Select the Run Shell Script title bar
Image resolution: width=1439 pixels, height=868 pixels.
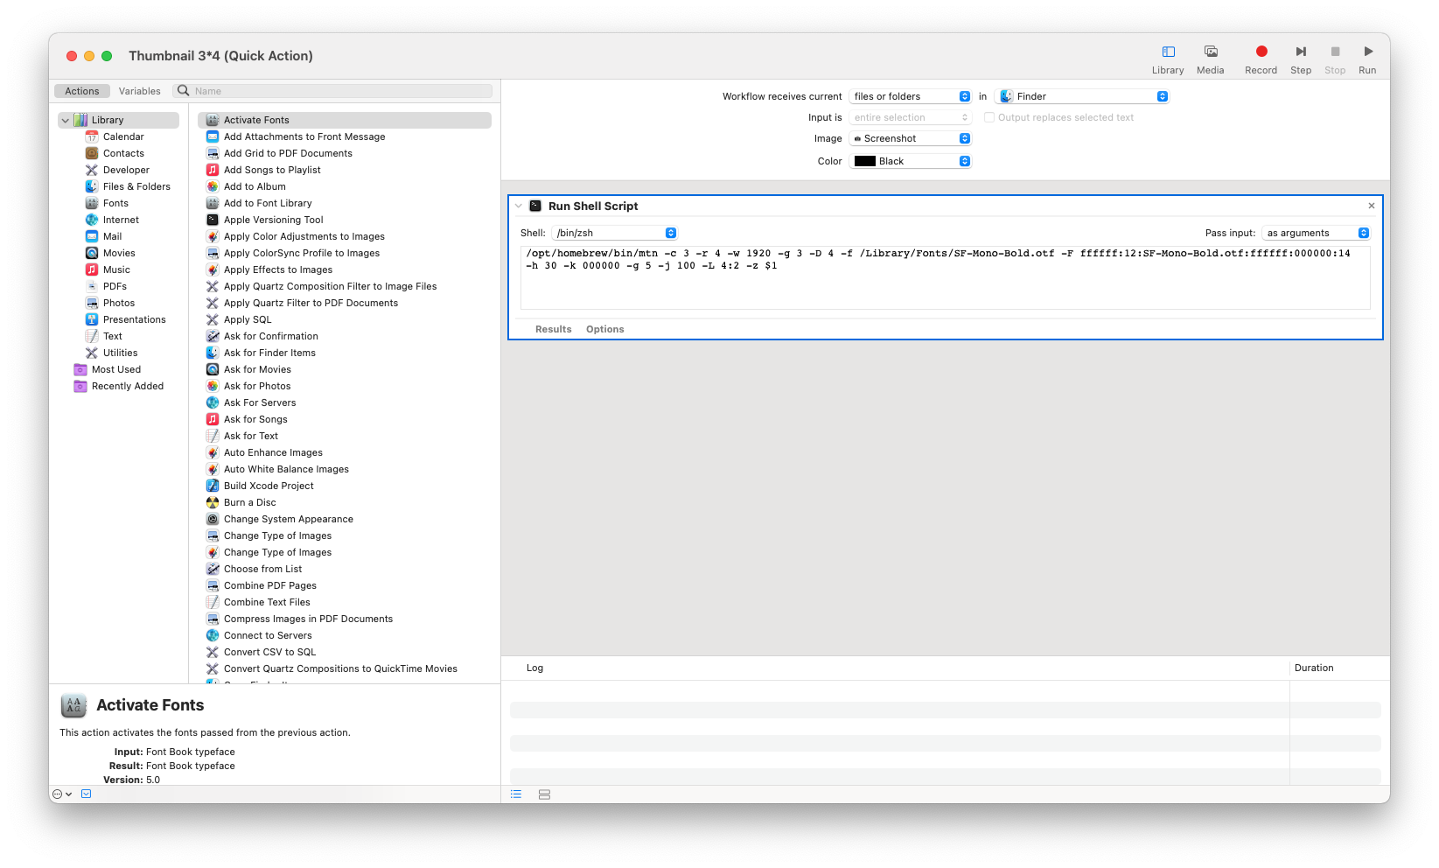945,206
